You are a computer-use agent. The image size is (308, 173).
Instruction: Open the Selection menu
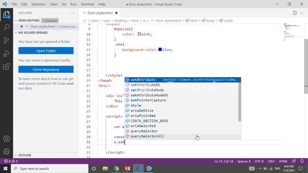[38, 4]
